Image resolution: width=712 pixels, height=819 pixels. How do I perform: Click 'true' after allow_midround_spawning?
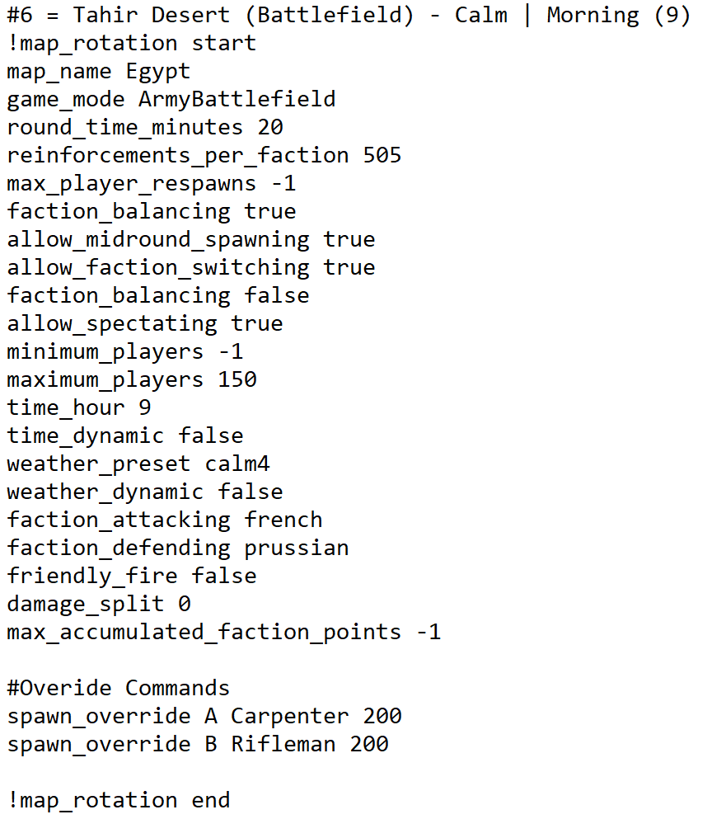[349, 239]
